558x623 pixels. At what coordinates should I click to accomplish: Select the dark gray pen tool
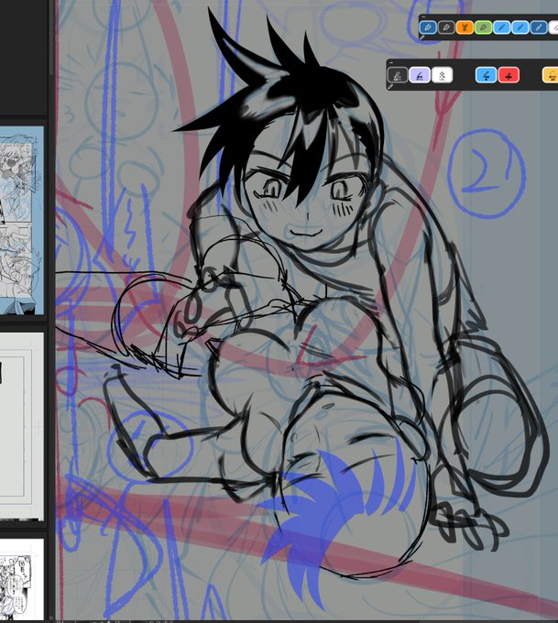point(446,27)
